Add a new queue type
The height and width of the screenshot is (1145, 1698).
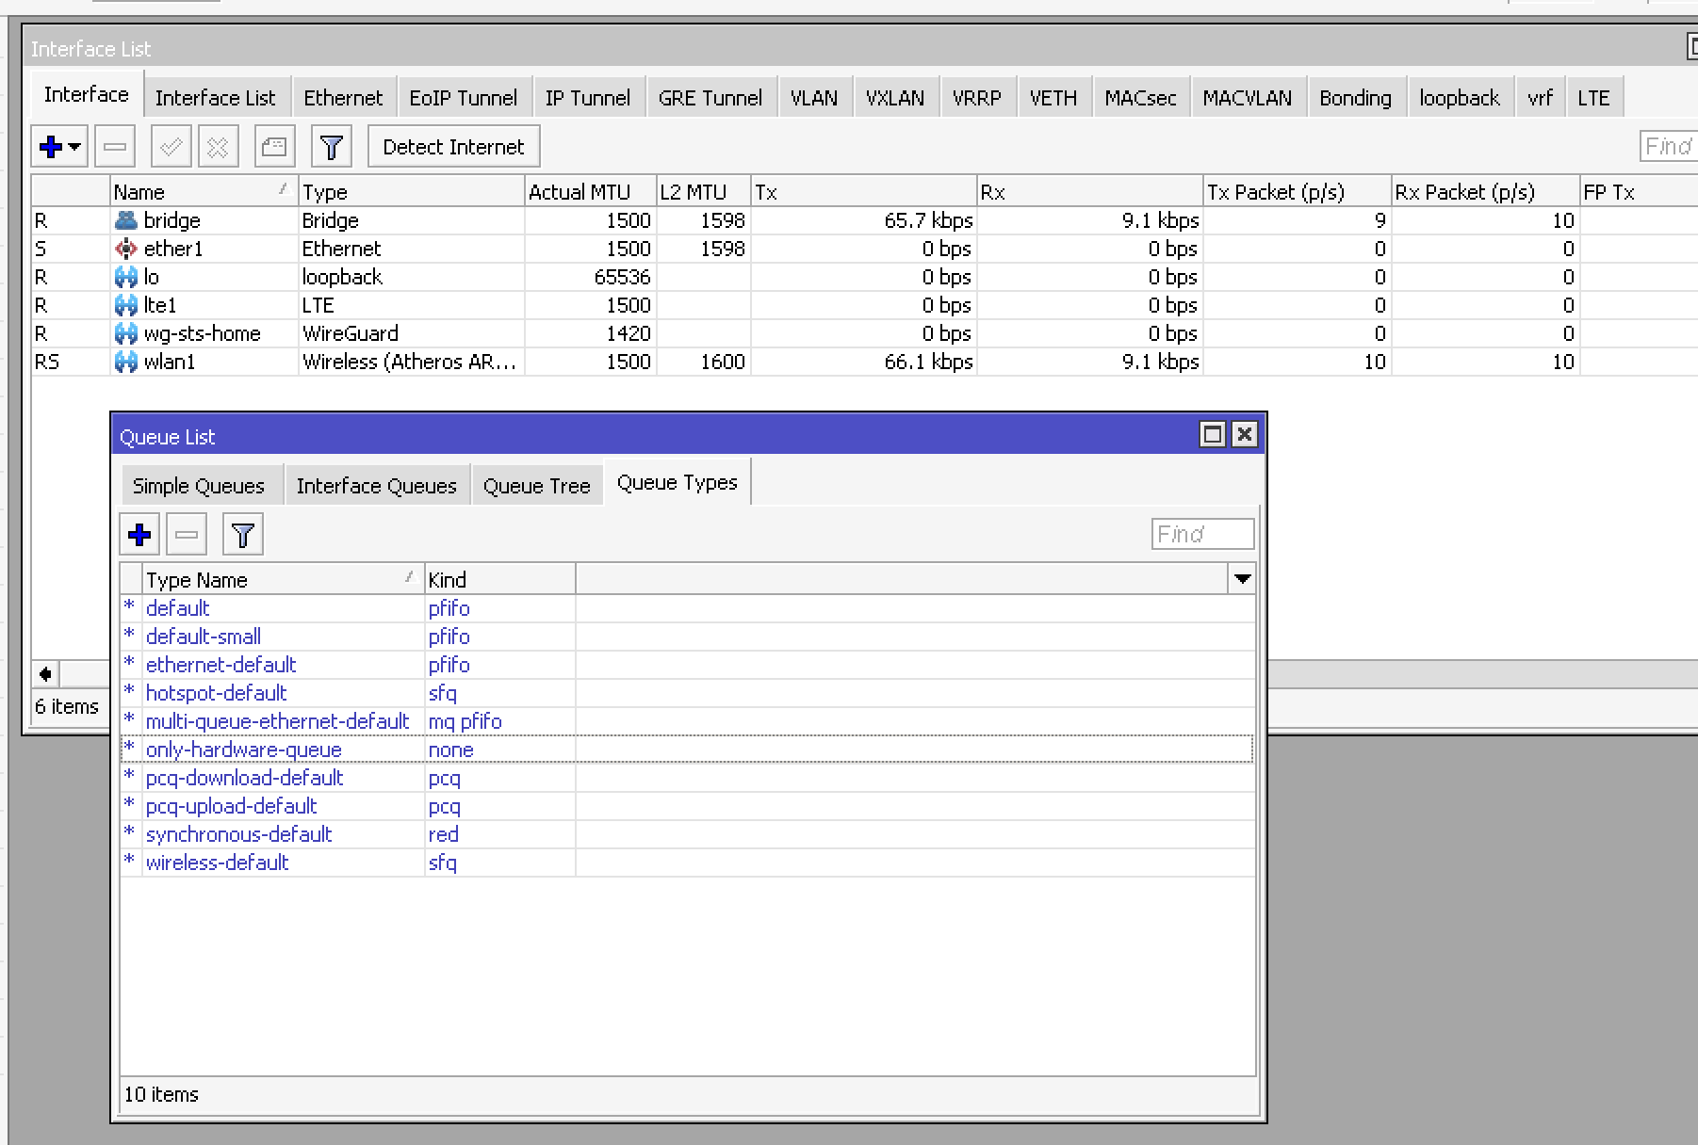tap(139, 535)
